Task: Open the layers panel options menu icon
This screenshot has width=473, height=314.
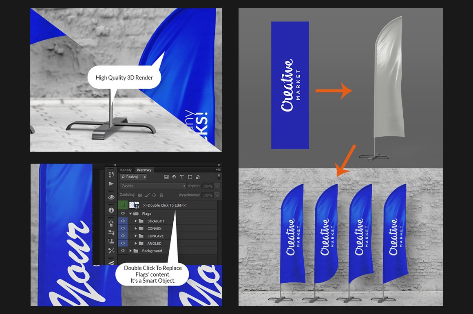Action: pyautogui.click(x=218, y=170)
